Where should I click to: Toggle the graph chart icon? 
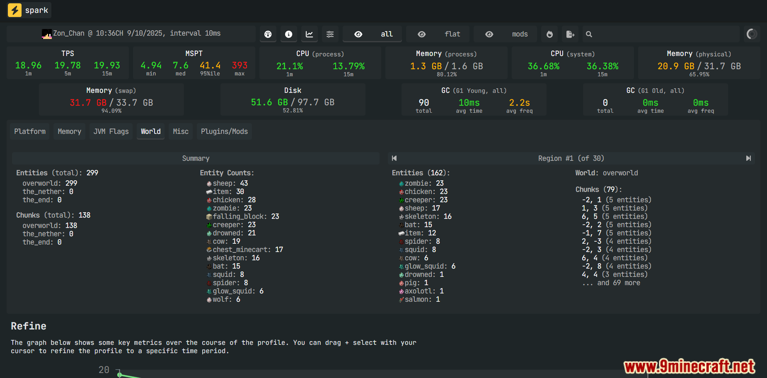click(310, 34)
